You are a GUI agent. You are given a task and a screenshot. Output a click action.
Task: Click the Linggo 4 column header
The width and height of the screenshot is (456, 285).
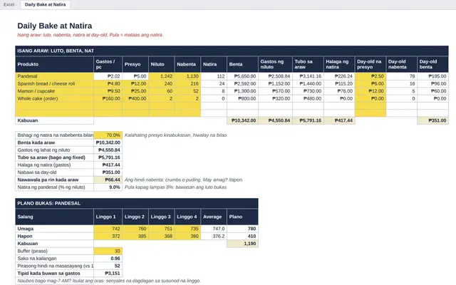187,217
